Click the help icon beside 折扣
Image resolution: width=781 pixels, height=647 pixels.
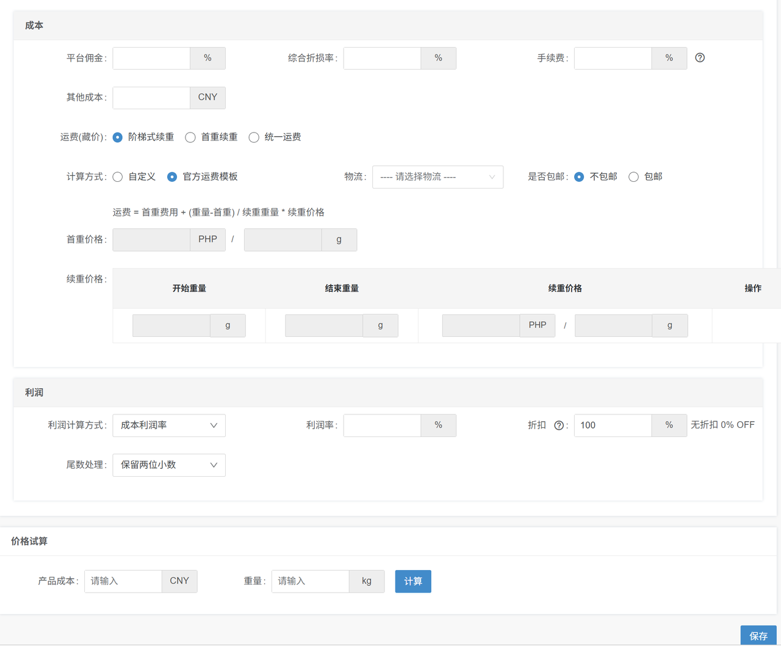558,425
